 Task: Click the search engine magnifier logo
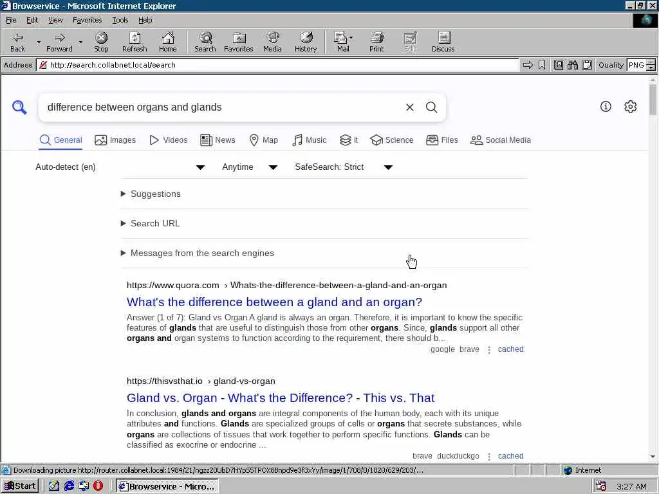(x=19, y=107)
